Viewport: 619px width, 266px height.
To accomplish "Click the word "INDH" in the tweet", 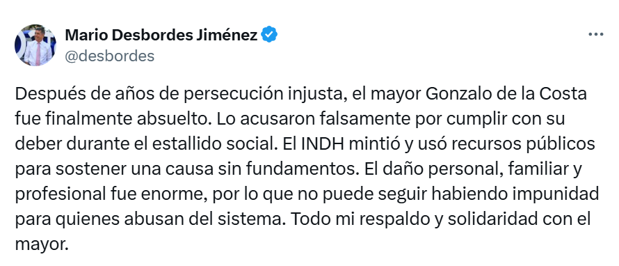I will click(323, 144).
